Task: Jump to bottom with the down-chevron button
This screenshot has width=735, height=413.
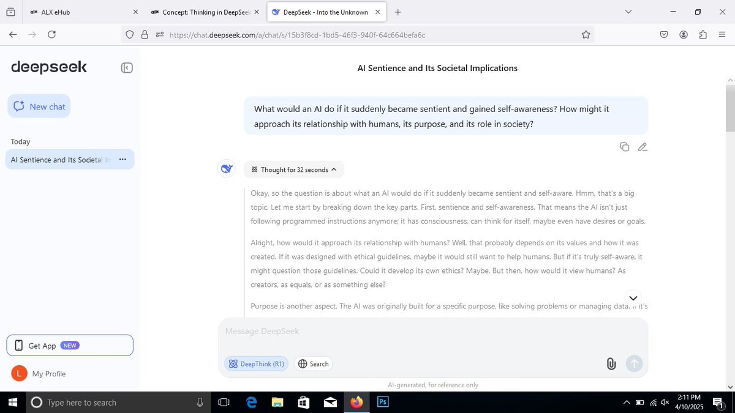Action: [x=633, y=298]
